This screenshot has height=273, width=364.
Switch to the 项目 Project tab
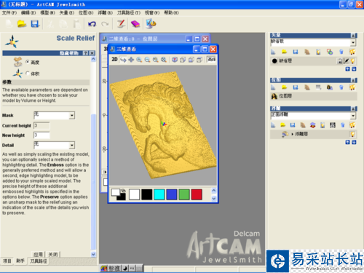(x=7, y=261)
